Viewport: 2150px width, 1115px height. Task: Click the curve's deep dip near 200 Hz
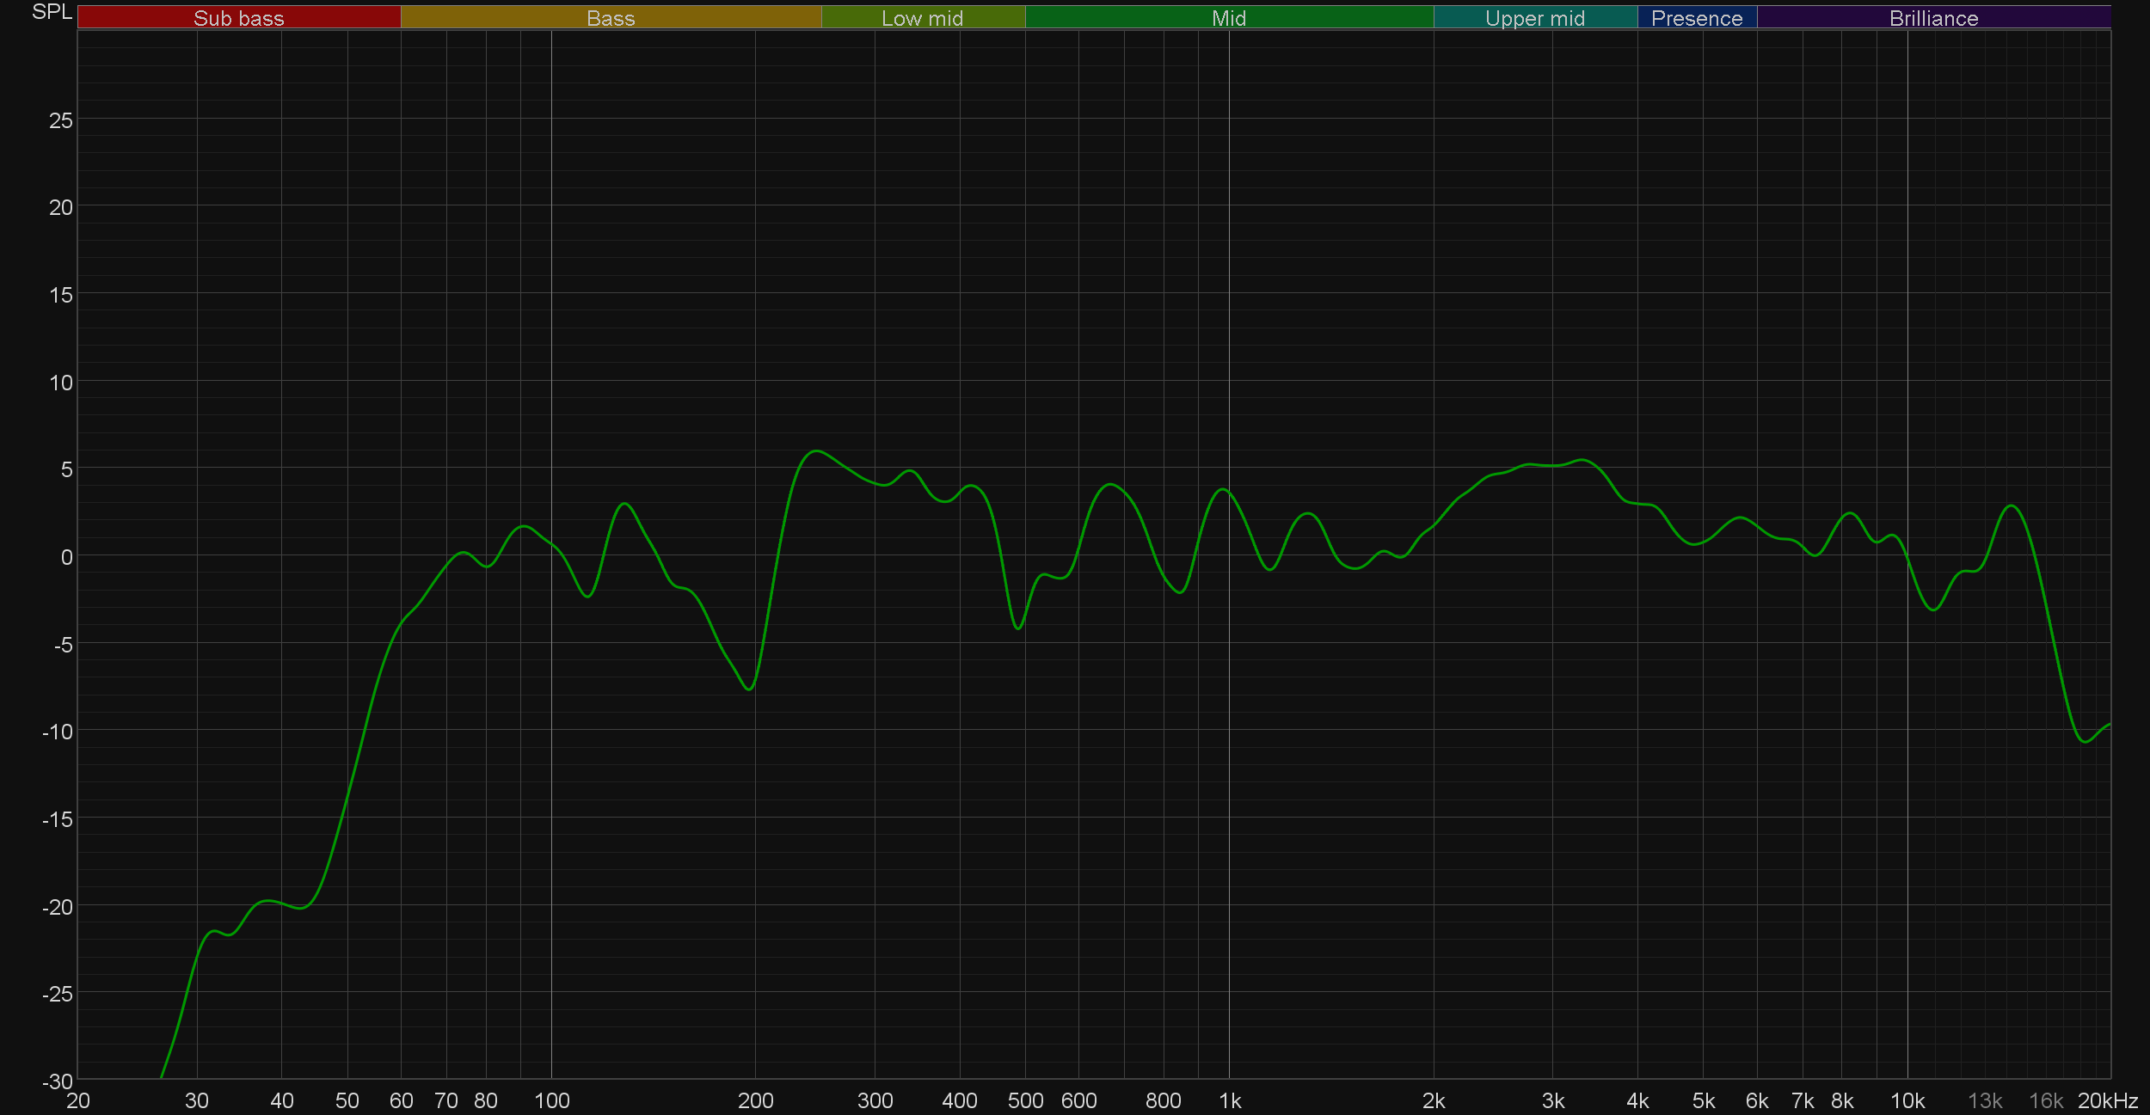[750, 689]
